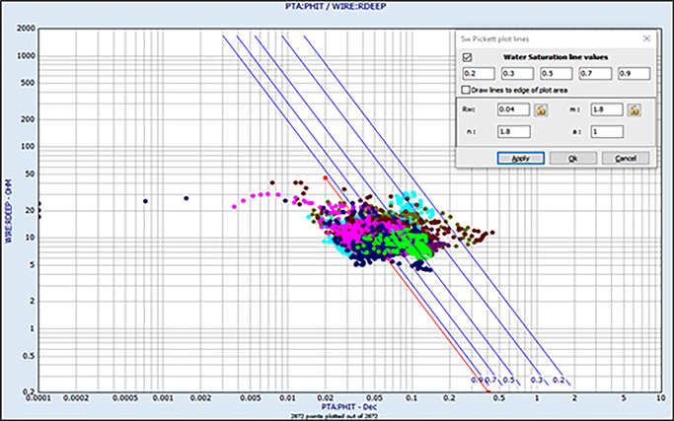Click the m exponent input field
This screenshot has width=674, height=421.
coord(606,108)
